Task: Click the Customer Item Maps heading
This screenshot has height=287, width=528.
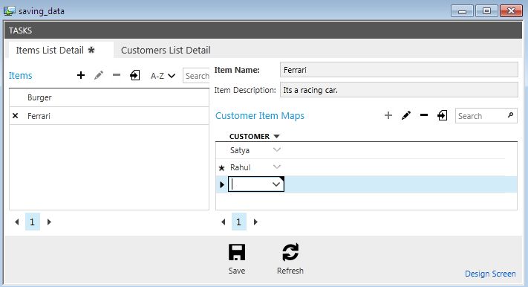Action: click(260, 116)
